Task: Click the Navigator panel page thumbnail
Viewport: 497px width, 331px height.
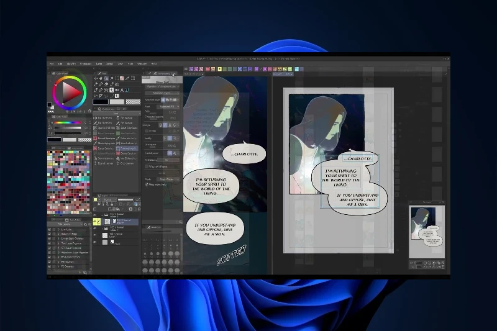Action: 422,227
